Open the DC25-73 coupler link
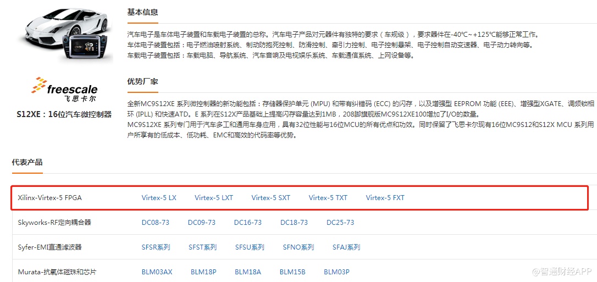Screen dimensions: 597x282 tap(340, 222)
